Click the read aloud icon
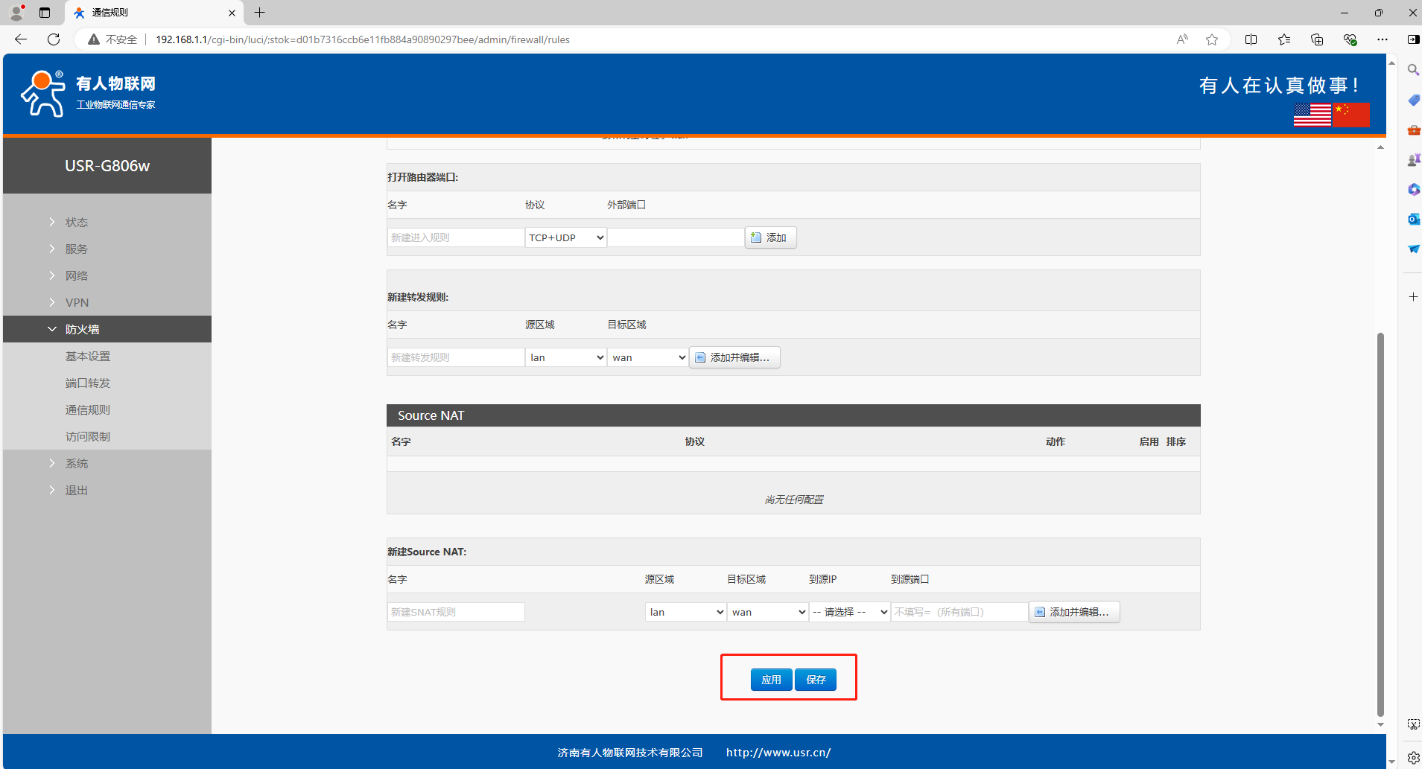 click(1182, 39)
